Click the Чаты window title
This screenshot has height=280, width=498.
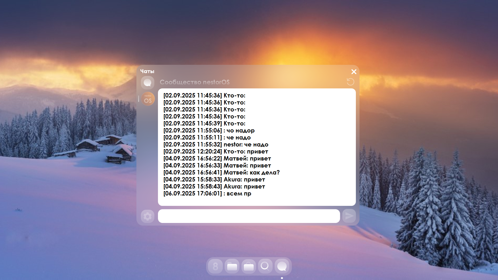pos(147,71)
